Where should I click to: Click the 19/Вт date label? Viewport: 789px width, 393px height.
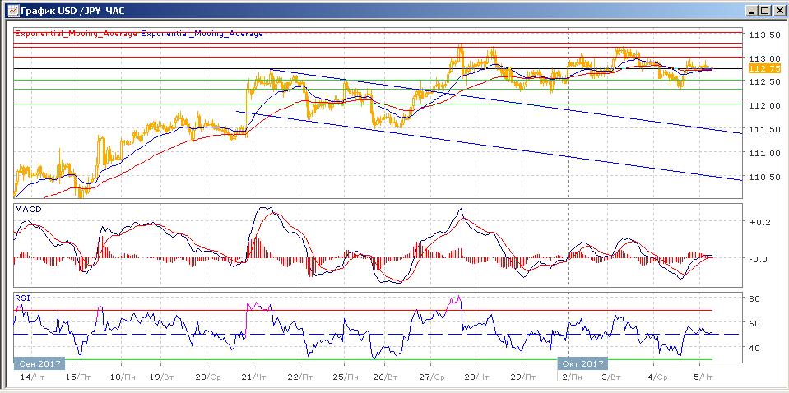(x=163, y=377)
